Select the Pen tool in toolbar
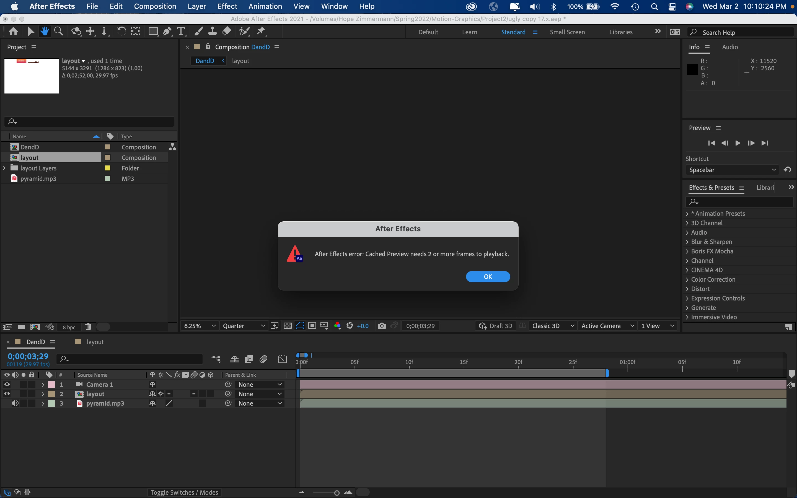Screen dimensions: 797x498 coord(167,31)
